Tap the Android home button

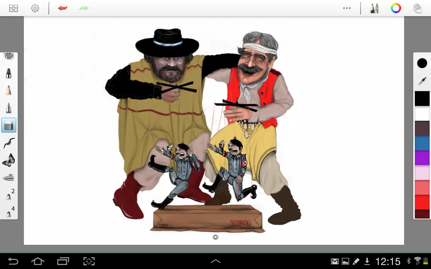tap(38, 261)
